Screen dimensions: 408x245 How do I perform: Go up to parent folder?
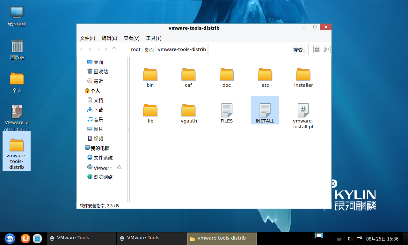click(114, 49)
